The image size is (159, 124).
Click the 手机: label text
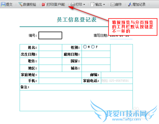pos(32,81)
